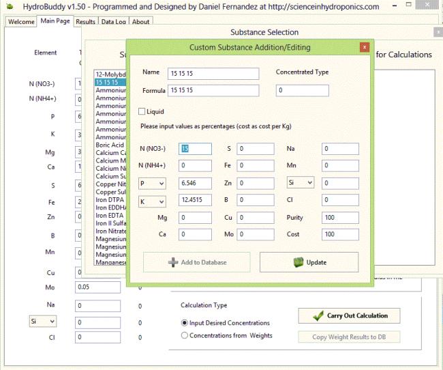The height and width of the screenshot is (370, 443).
Task: Click the Fe field in dialog
Action: click(x=256, y=166)
